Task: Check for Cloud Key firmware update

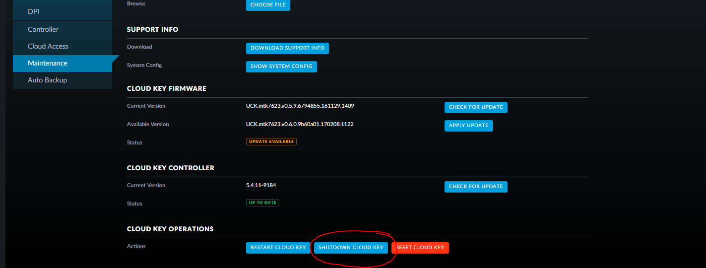Action: pyautogui.click(x=476, y=107)
